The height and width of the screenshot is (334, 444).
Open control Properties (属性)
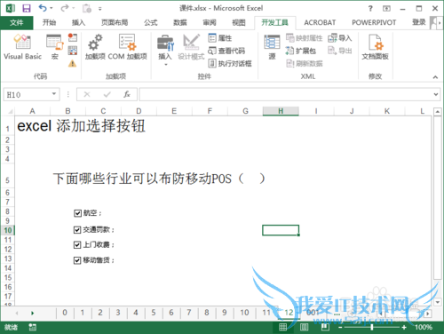219,38
